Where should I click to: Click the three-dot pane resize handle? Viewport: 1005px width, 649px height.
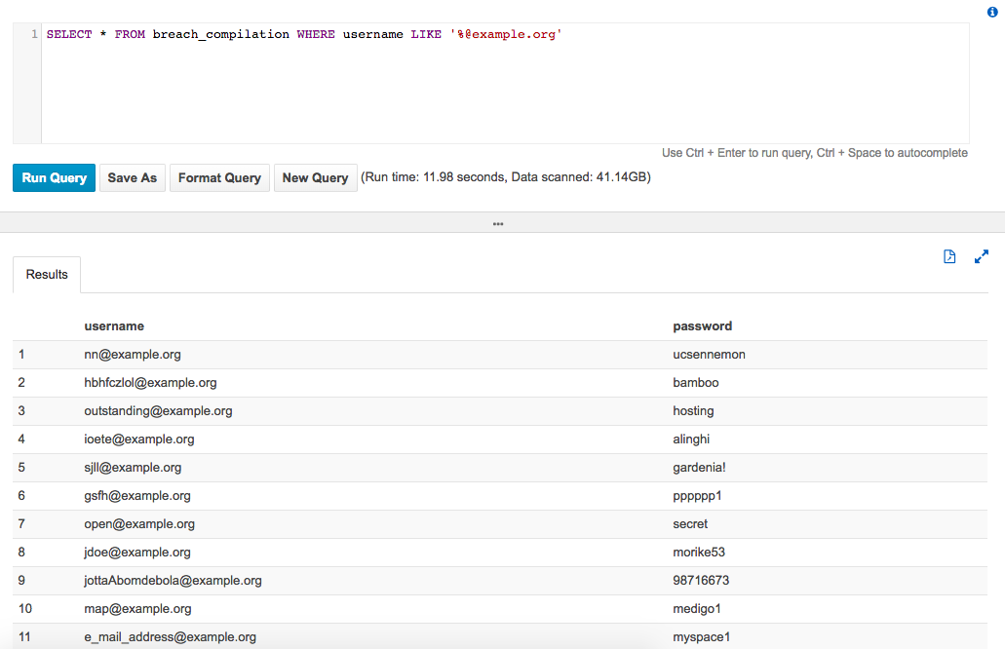(x=498, y=223)
